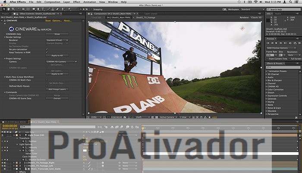Open the Animation menu
This screenshot has height=173, width=302.
[90, 2]
